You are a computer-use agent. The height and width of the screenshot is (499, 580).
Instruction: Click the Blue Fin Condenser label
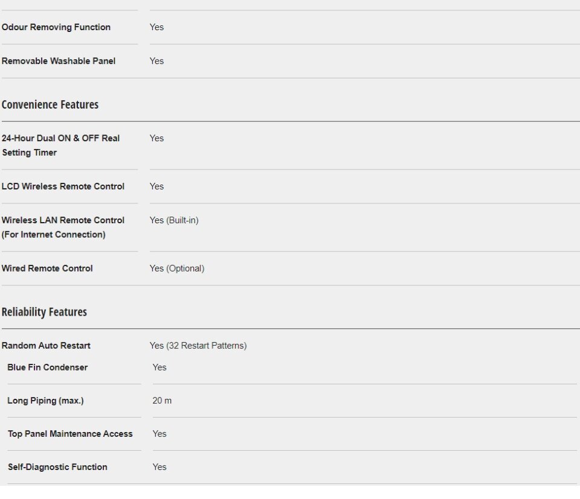(x=47, y=367)
